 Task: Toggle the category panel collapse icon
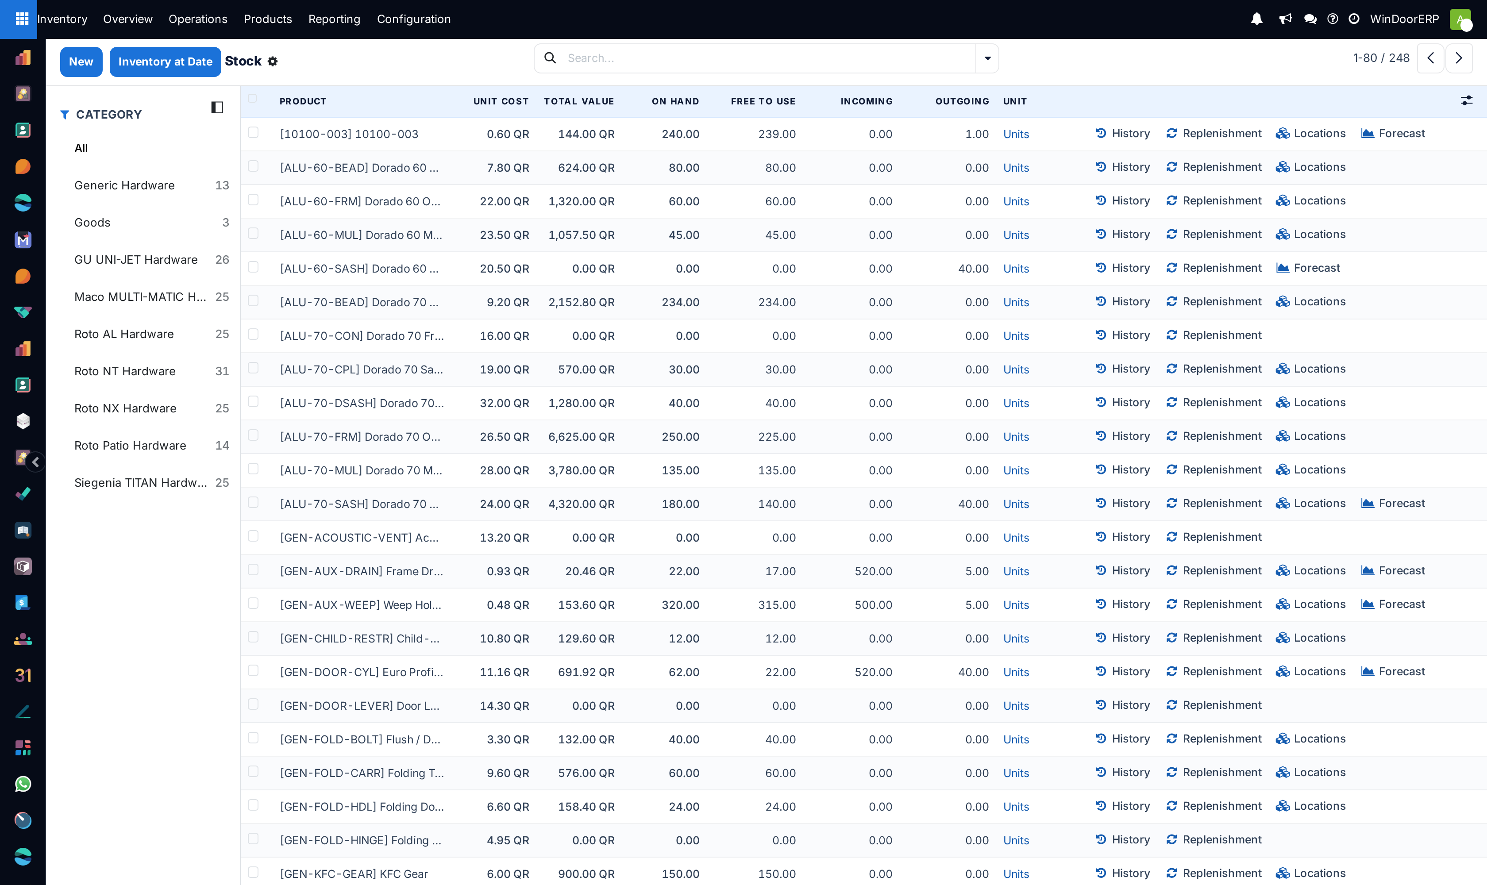coord(217,108)
